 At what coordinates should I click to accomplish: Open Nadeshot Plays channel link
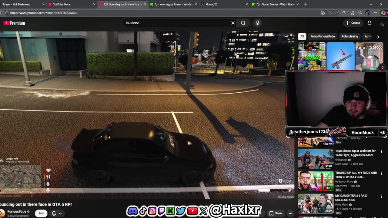pos(344,181)
